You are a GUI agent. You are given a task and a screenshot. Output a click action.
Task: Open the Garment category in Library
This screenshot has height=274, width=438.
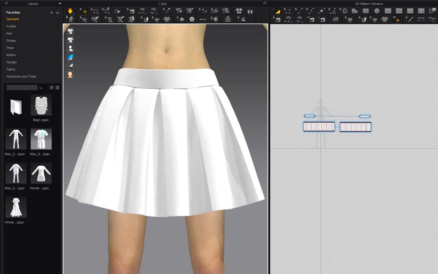(x=13, y=19)
